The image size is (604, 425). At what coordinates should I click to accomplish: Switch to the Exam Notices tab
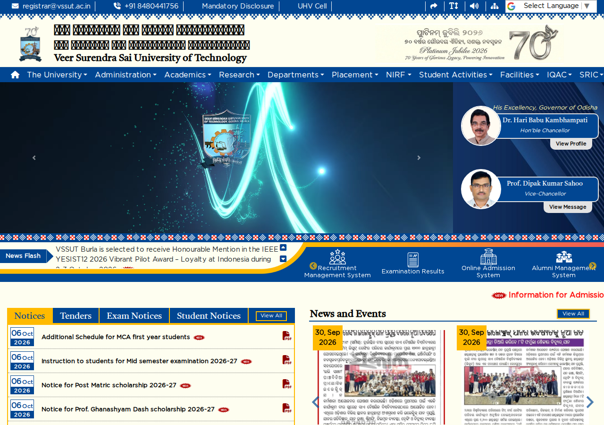[x=134, y=315]
